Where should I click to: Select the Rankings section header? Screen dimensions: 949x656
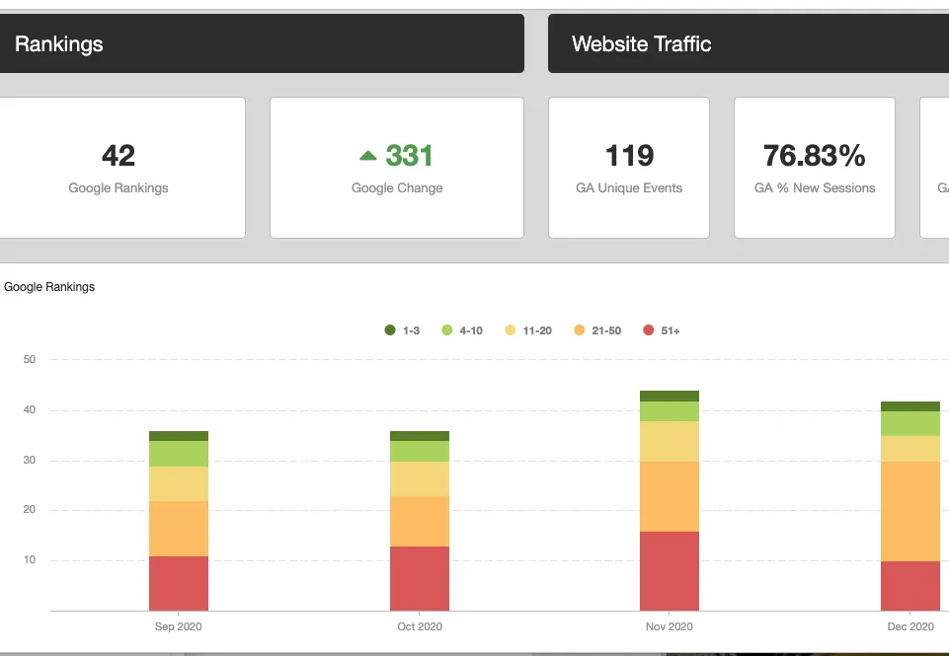[x=262, y=43]
